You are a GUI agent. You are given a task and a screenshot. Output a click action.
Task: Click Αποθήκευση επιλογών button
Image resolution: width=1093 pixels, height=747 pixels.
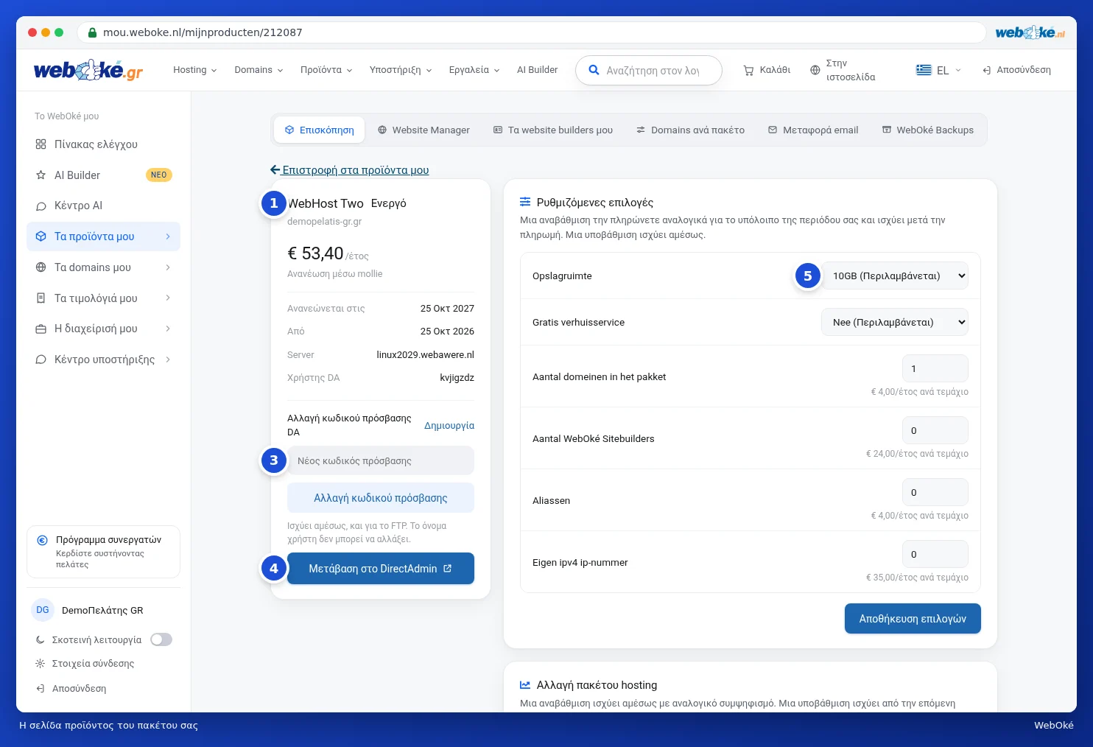coord(913,619)
